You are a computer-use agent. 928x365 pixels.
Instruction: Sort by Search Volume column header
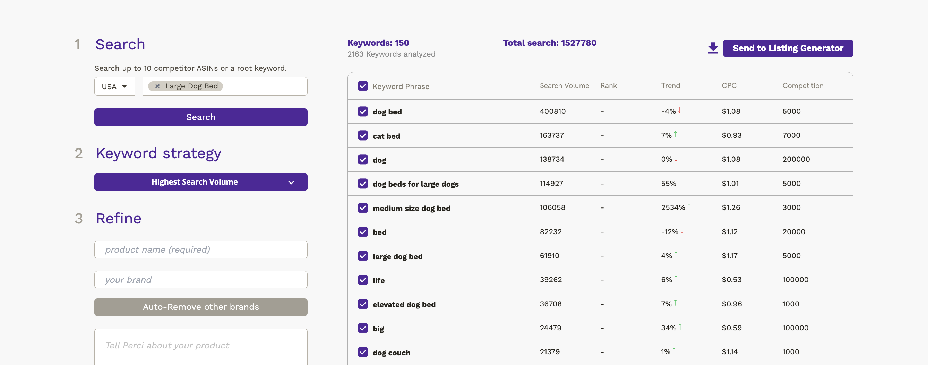click(564, 86)
